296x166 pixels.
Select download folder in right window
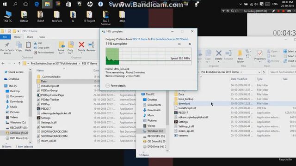(182, 103)
